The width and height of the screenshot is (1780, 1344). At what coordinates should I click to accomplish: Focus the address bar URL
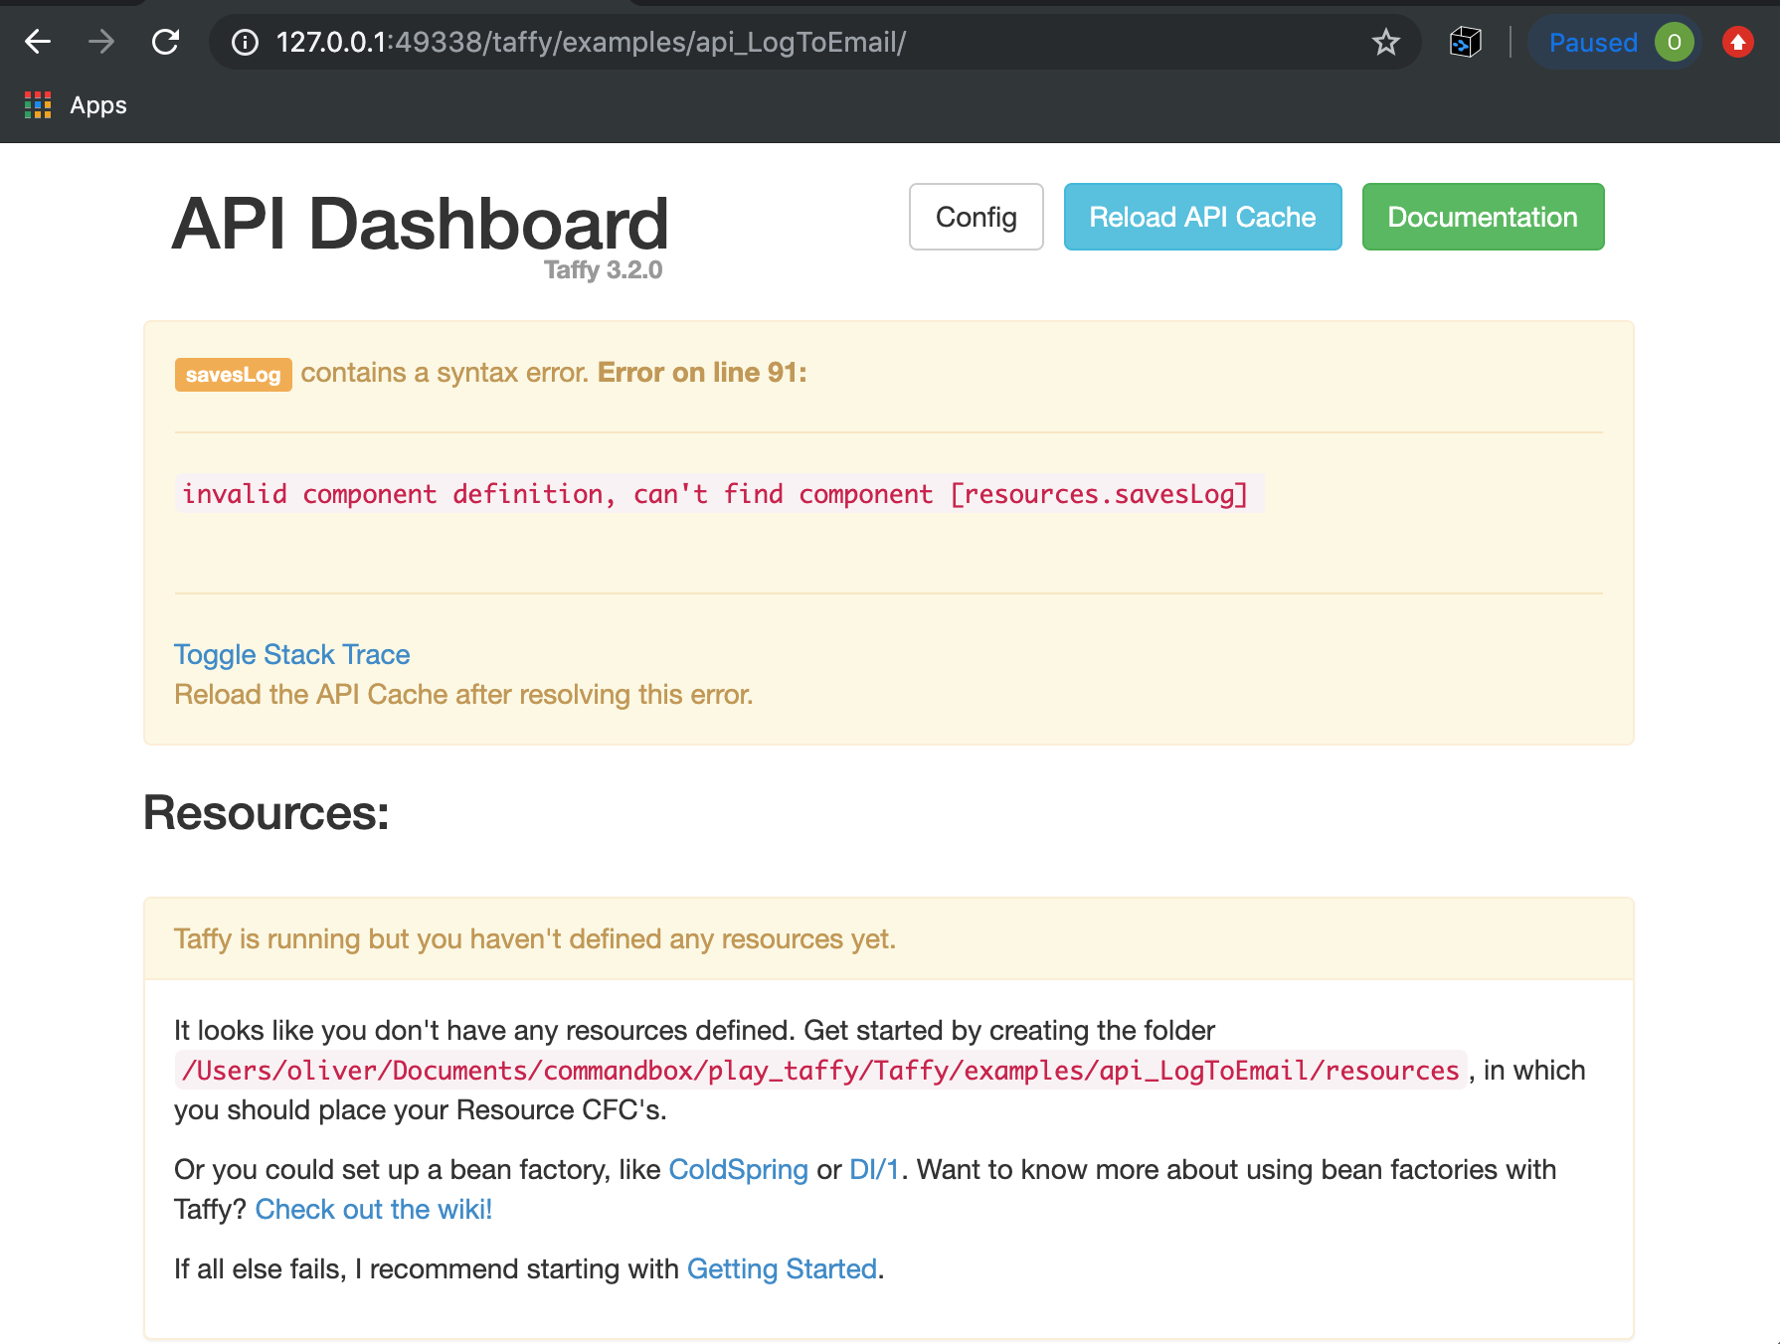click(x=591, y=42)
